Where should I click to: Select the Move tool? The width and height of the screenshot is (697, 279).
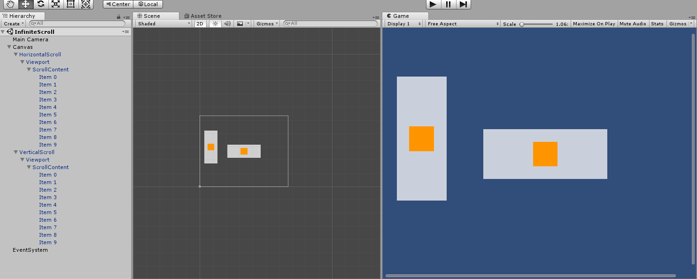point(25,4)
